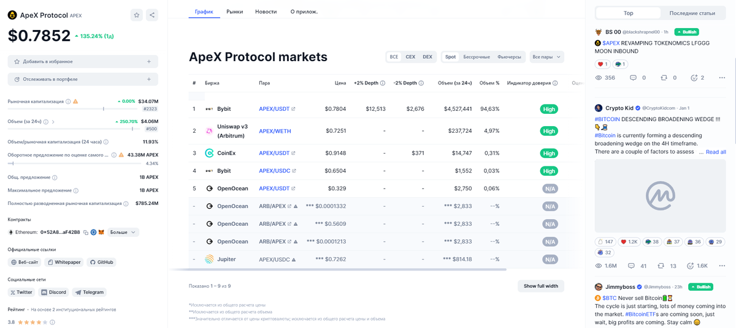Expand the Объем (за 24ч) chevron
This screenshot has height=328, width=736.
point(53,122)
